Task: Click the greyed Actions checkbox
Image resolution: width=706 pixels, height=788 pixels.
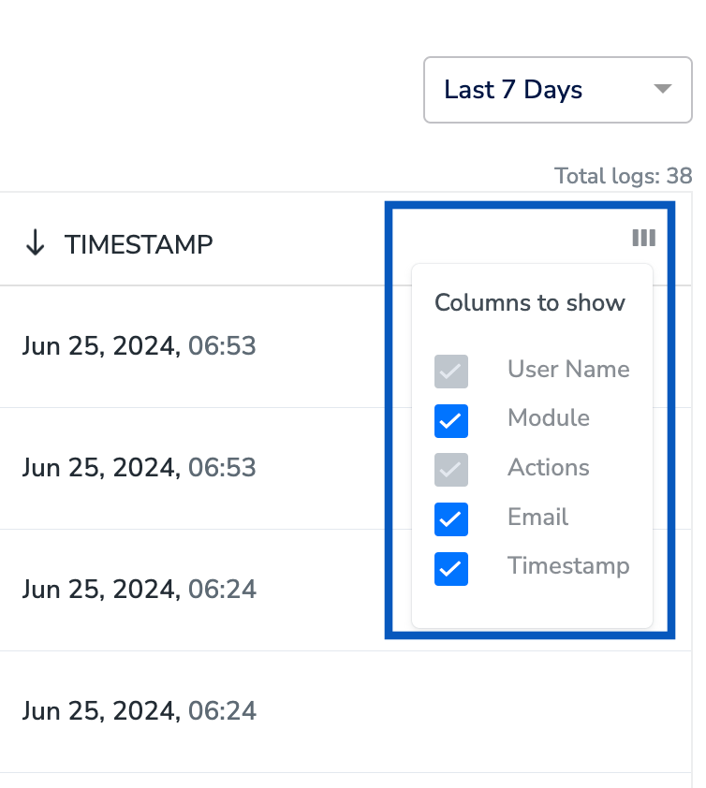Action: point(451,470)
